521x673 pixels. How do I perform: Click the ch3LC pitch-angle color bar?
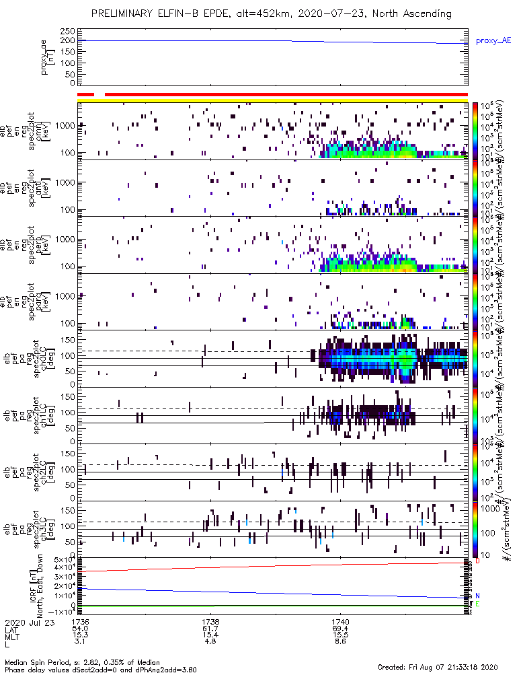click(475, 529)
